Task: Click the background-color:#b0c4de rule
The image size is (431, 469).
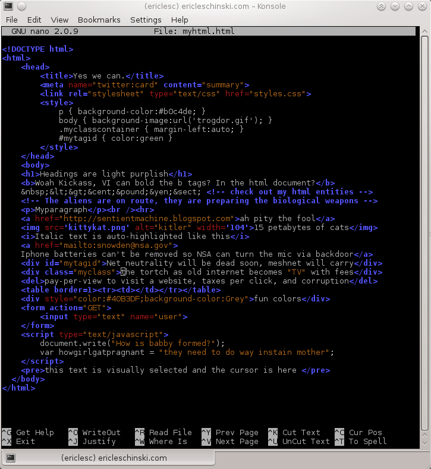Action: point(132,112)
